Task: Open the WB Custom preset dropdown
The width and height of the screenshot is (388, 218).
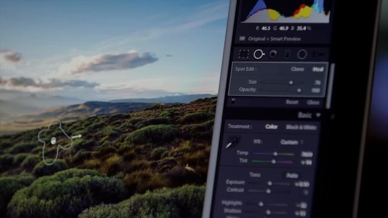Action: (x=291, y=142)
